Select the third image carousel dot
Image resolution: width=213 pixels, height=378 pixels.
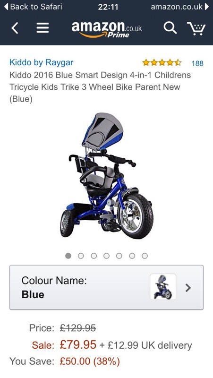(94, 256)
